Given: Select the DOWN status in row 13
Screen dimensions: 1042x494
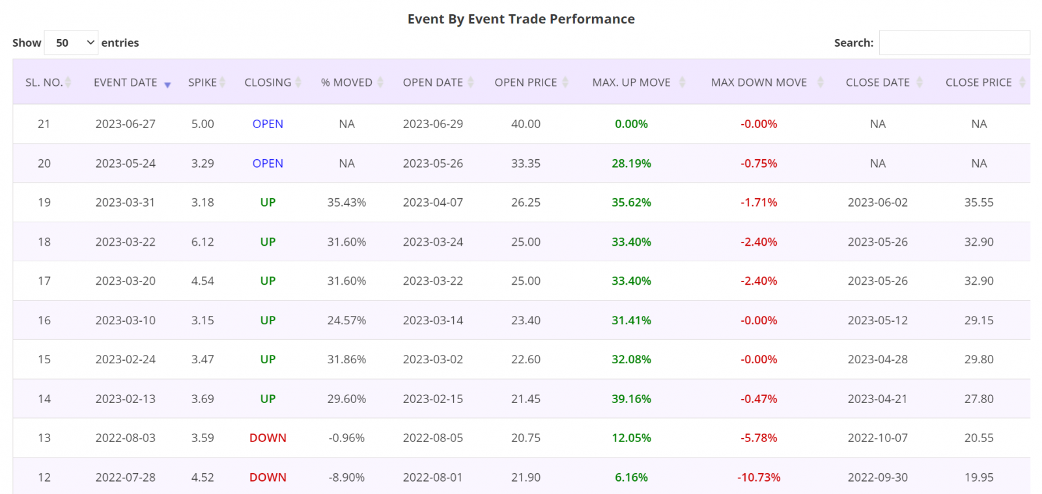Looking at the screenshot, I should (x=268, y=438).
